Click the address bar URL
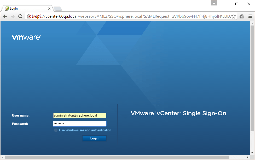255x160 pixels. pyautogui.click(x=131, y=16)
